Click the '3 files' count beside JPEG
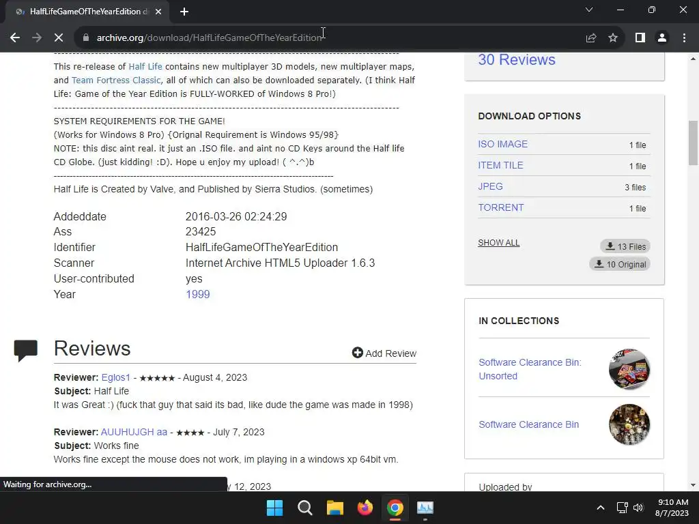This screenshot has height=524, width=699. click(636, 187)
